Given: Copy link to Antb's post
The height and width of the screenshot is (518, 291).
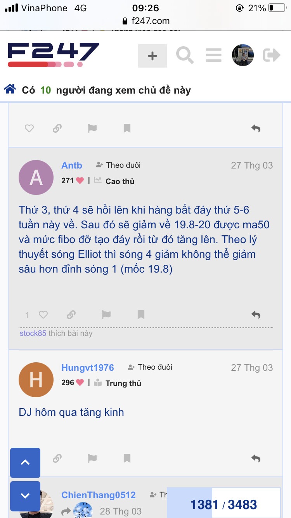Looking at the screenshot, I should pyautogui.click(x=71, y=315).
